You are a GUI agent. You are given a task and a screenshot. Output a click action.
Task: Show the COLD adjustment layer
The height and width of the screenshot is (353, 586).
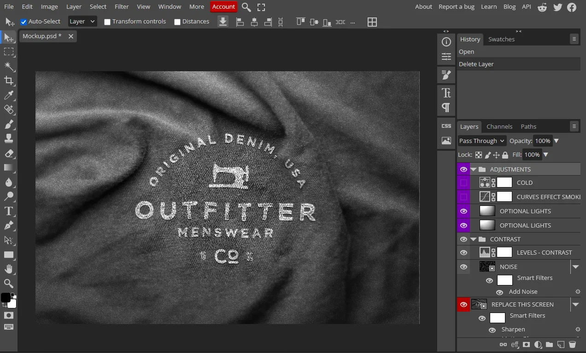pos(463,182)
